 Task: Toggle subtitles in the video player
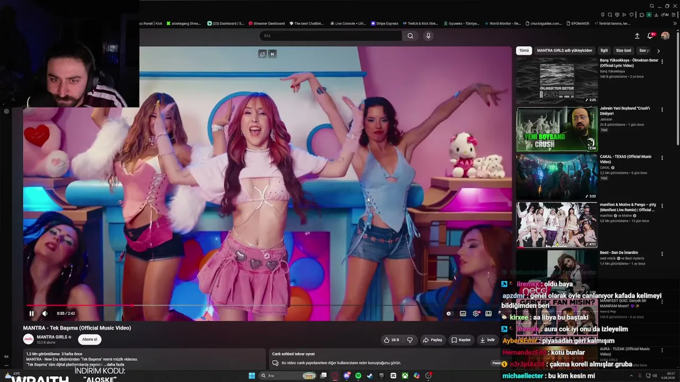click(x=463, y=314)
